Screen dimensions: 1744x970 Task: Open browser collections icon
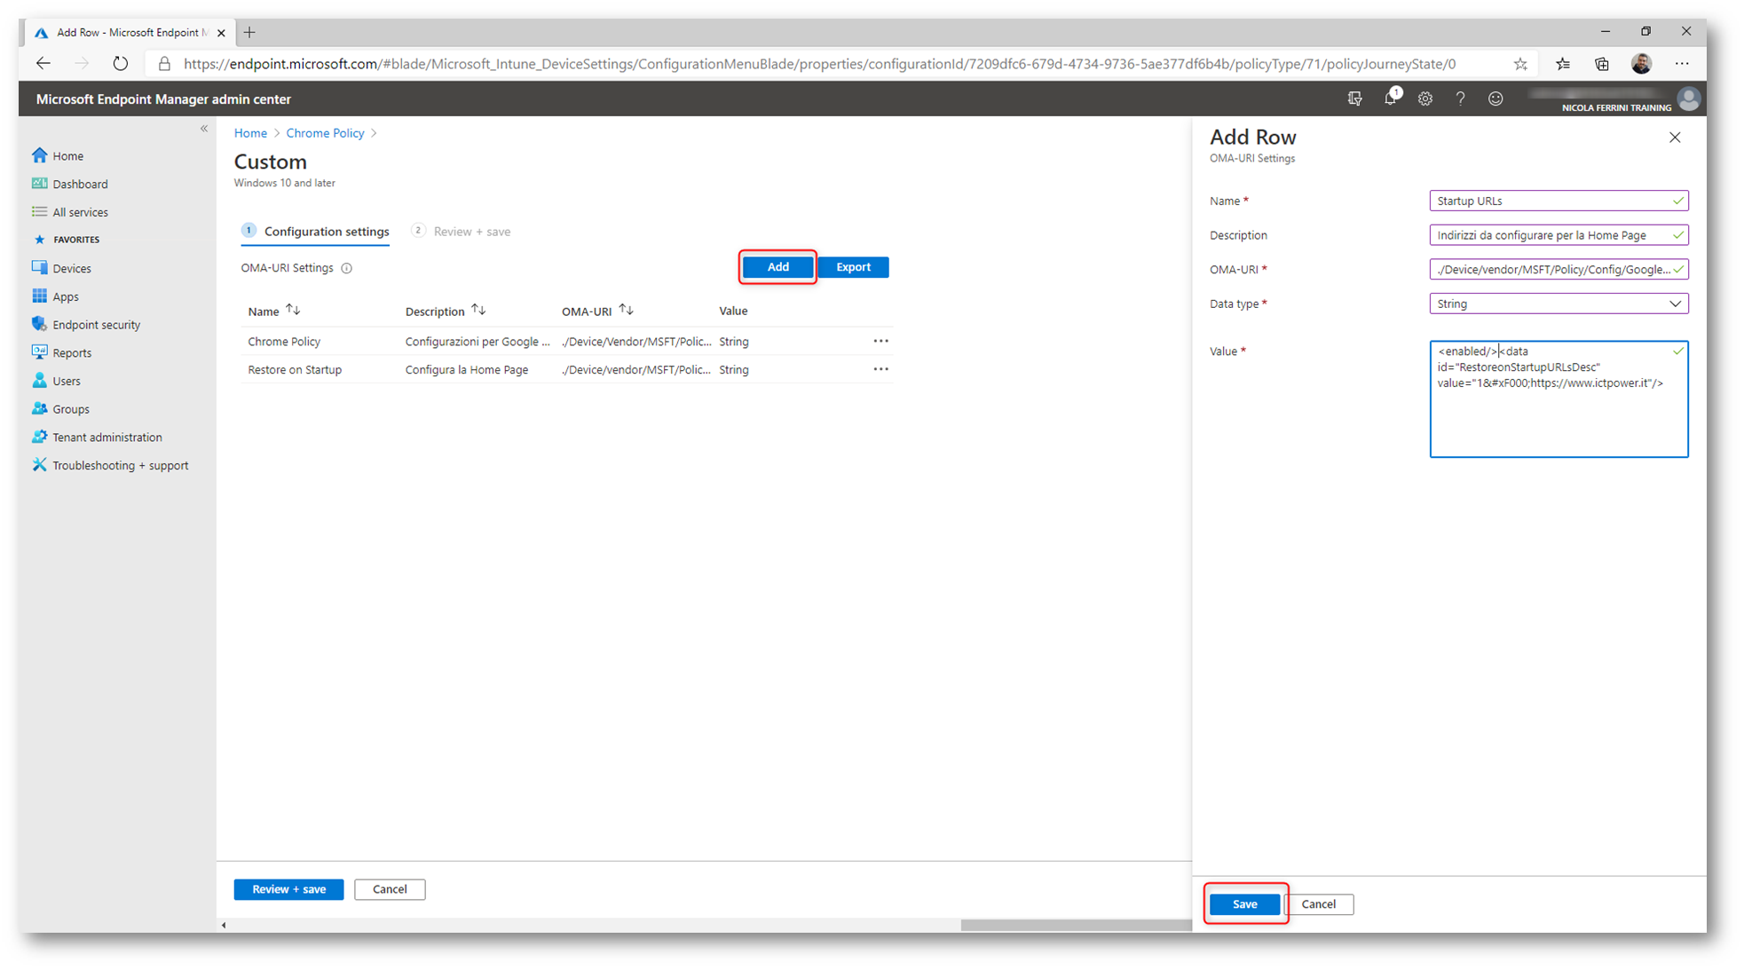point(1602,64)
